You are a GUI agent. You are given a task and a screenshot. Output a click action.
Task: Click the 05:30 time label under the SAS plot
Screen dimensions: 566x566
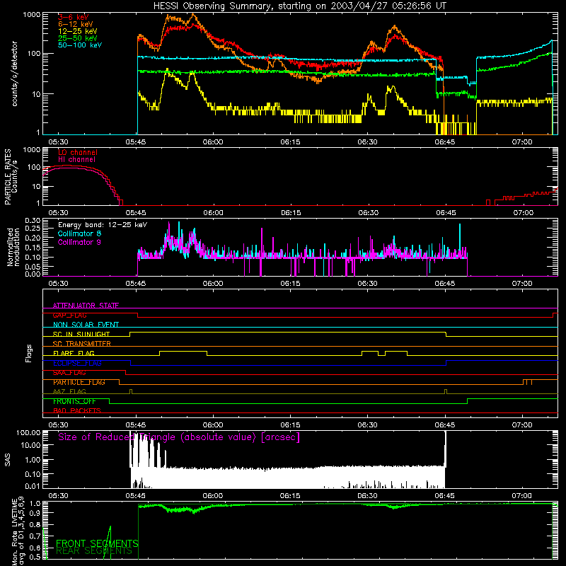pyautogui.click(x=59, y=496)
